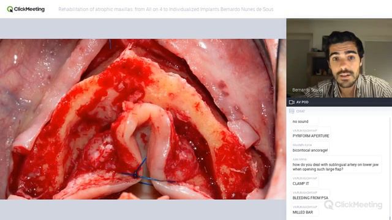Screen dimensions: 392x220
Task: Click the CHAT panel icon
Action: (x=292, y=111)
